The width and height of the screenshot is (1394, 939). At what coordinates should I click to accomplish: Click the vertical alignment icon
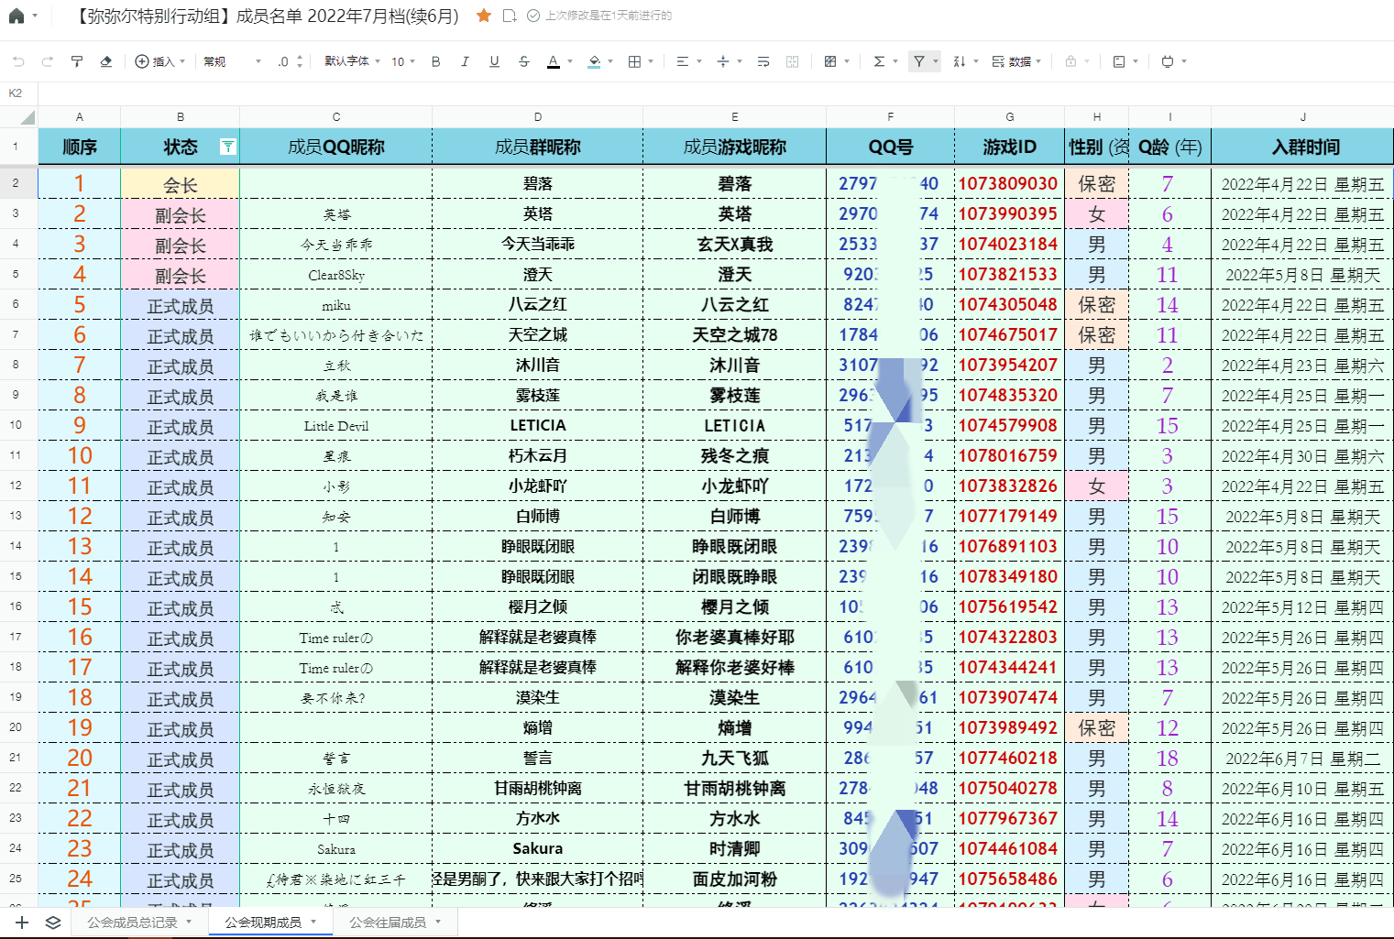point(723,61)
